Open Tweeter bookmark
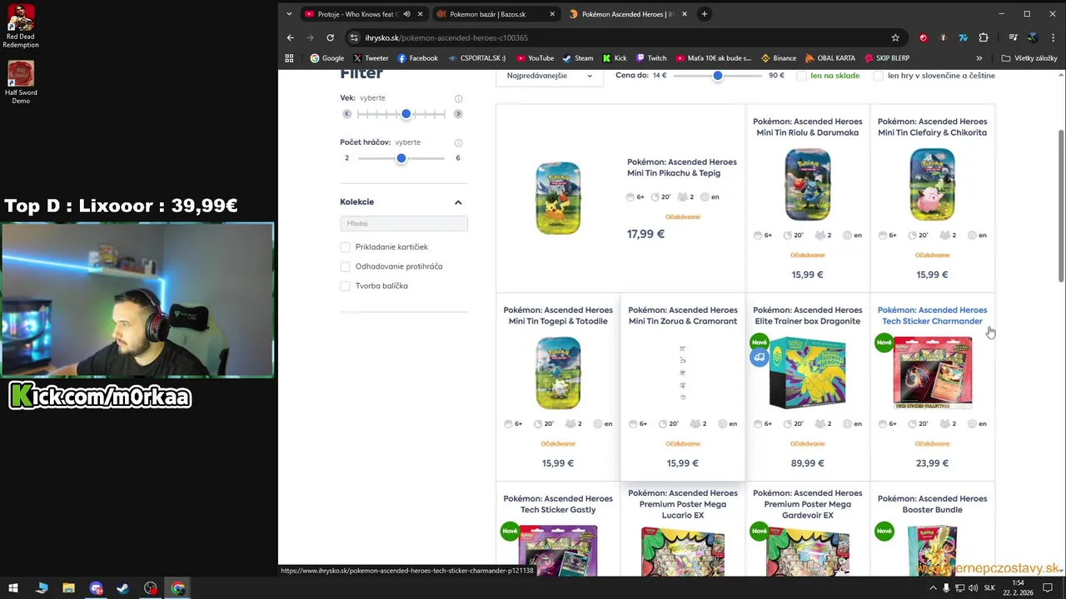The height and width of the screenshot is (599, 1066). 371,58
